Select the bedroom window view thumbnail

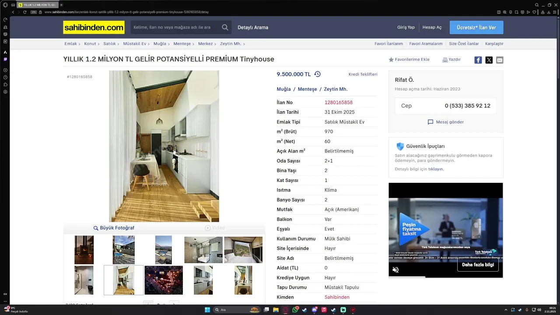click(243, 250)
